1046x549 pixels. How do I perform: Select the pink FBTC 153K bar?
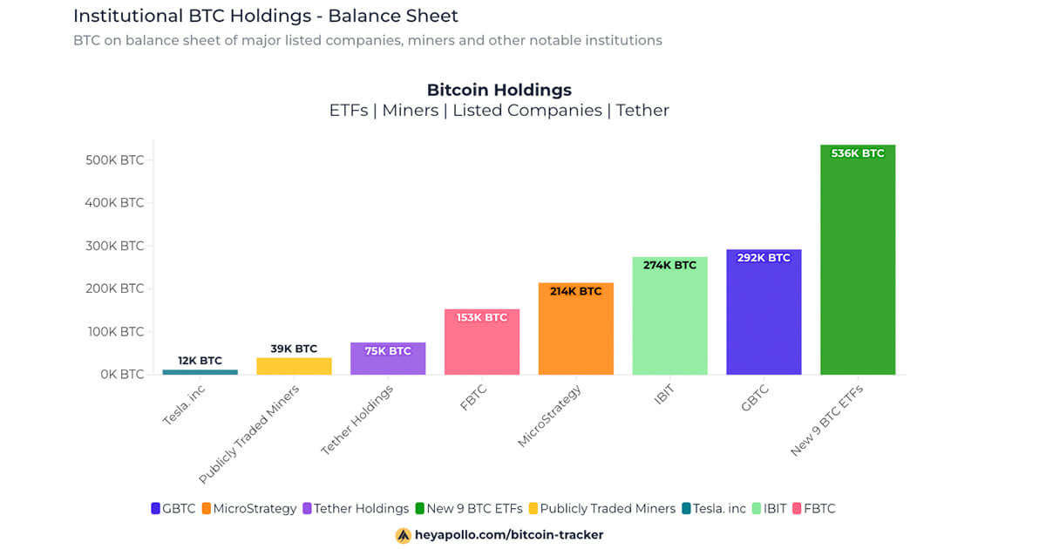tap(482, 342)
